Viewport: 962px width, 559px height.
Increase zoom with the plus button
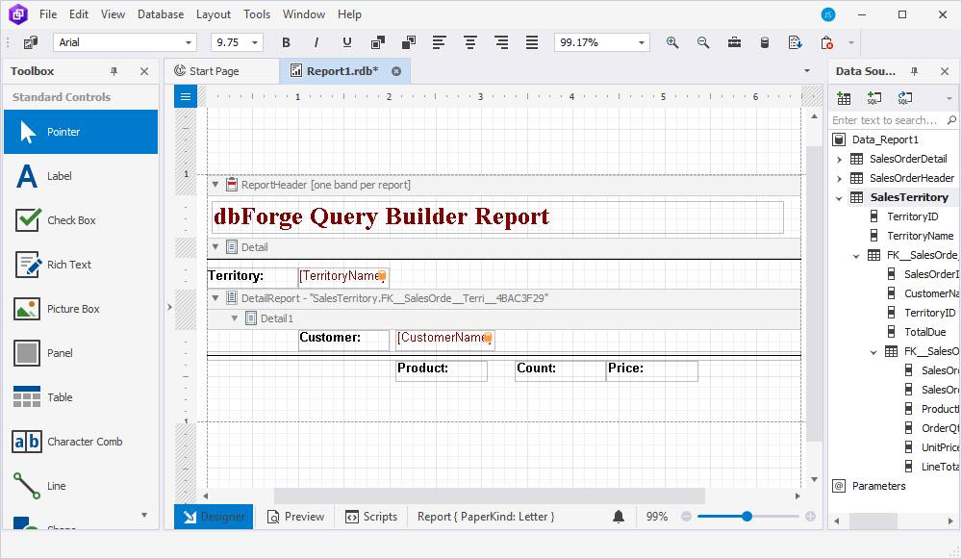(810, 517)
